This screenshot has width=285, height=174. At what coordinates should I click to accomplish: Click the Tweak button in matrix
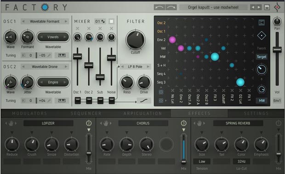coord(262,48)
